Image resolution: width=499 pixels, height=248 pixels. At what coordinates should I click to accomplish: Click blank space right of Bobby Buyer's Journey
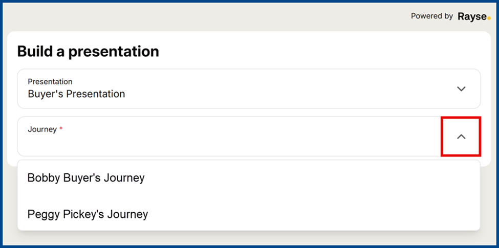point(307,178)
